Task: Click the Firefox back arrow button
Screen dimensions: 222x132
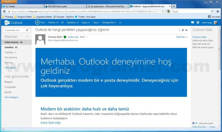Action: pos(5,11)
